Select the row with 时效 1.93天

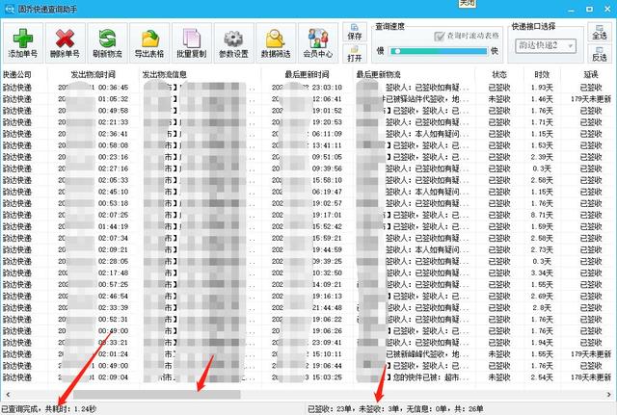307,88
